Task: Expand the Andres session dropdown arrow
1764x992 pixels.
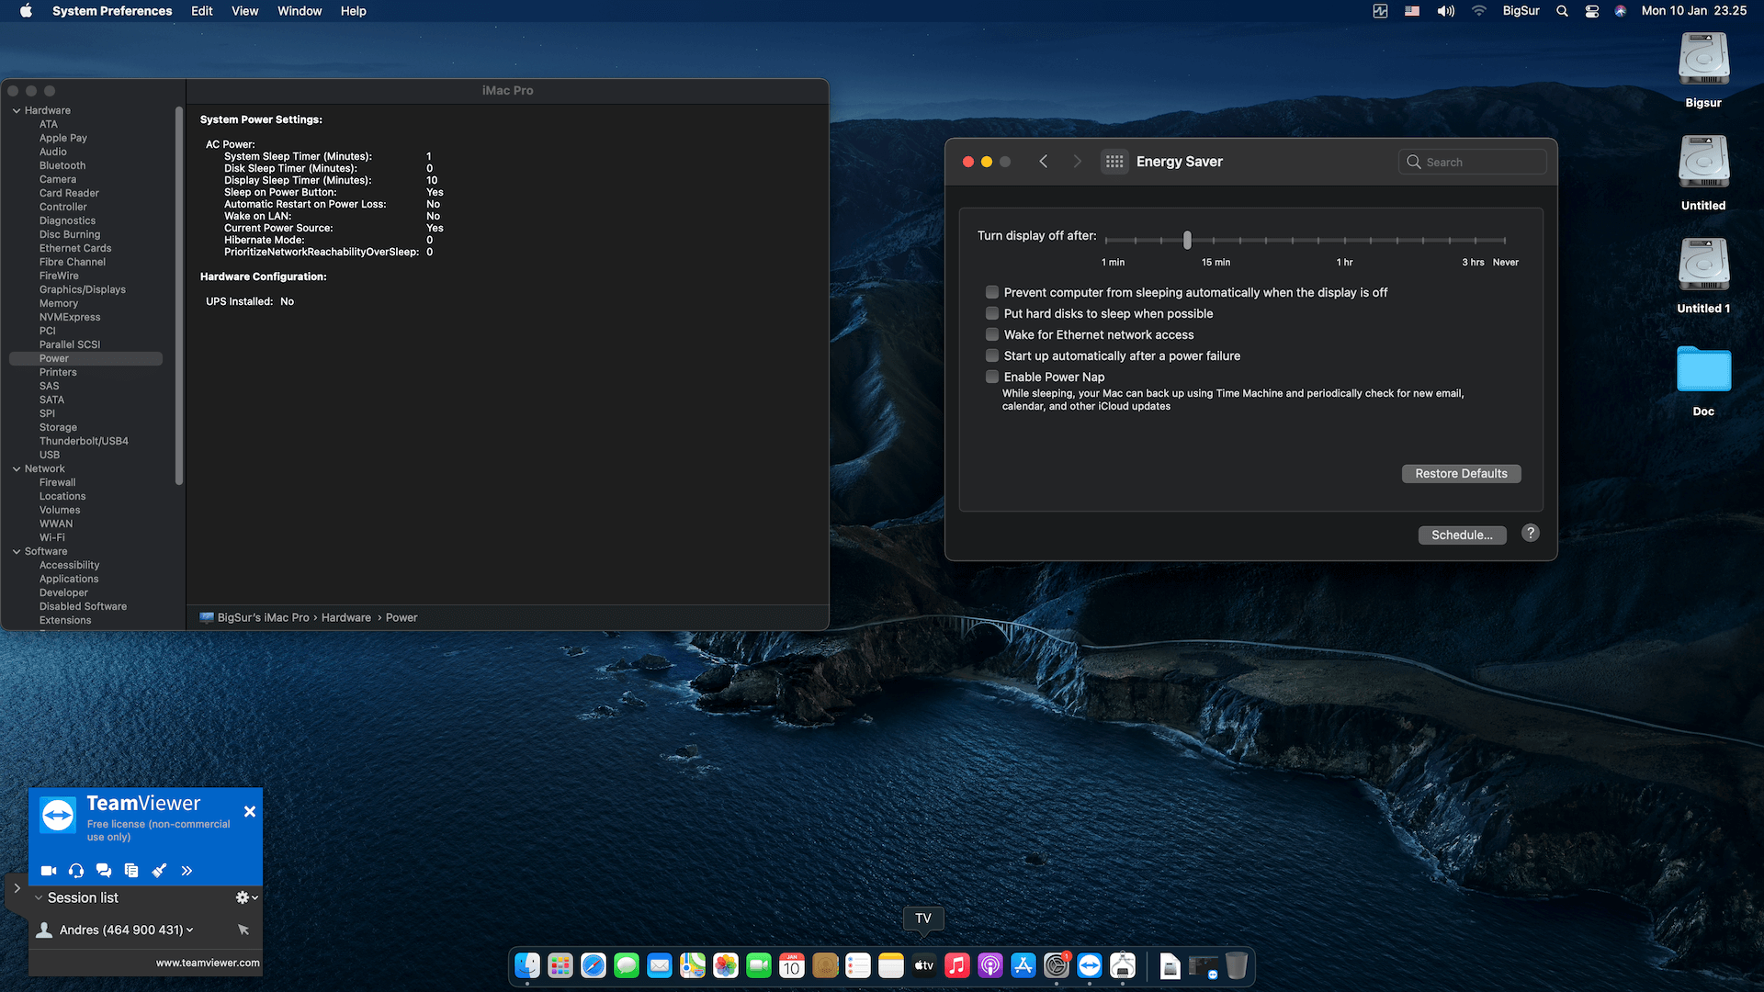Action: [190, 930]
